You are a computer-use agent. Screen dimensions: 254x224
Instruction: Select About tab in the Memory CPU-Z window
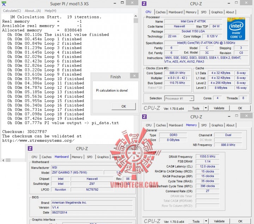coord(230,125)
